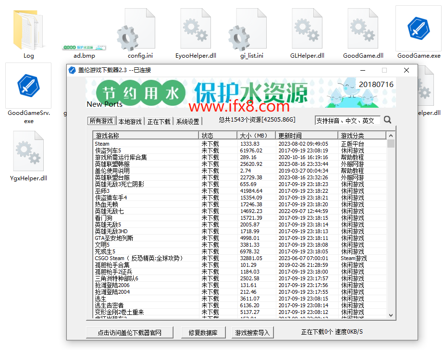The width and height of the screenshot is (444, 350).
Task: Select the YgxHelper.dll file icon
Action: point(28,151)
